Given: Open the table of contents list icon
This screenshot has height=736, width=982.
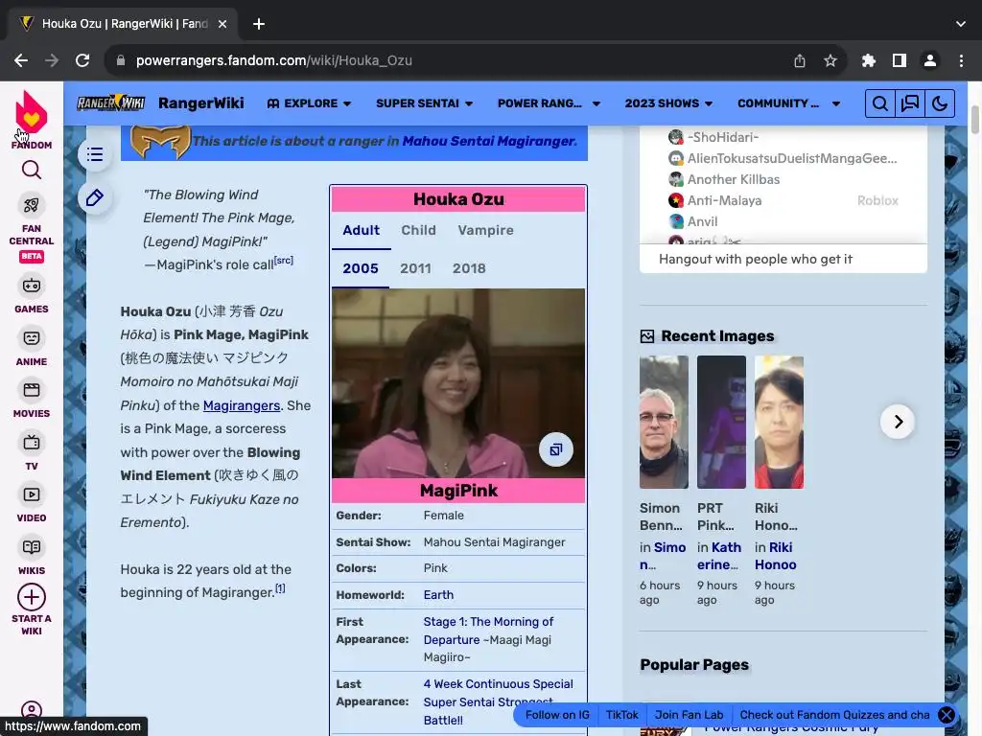Looking at the screenshot, I should pyautogui.click(x=95, y=154).
